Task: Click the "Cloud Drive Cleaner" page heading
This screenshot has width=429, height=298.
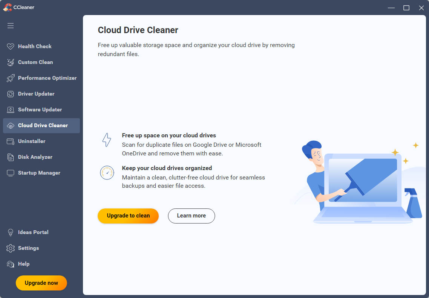Action: coord(138,30)
